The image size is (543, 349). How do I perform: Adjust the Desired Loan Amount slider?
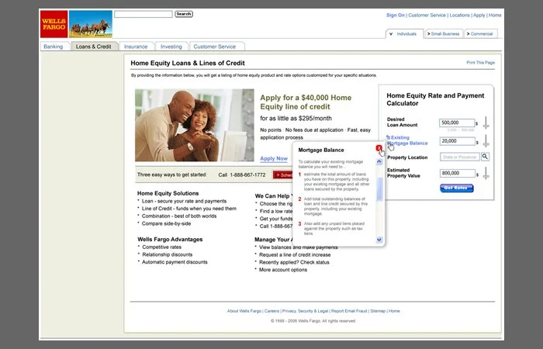pos(486,123)
